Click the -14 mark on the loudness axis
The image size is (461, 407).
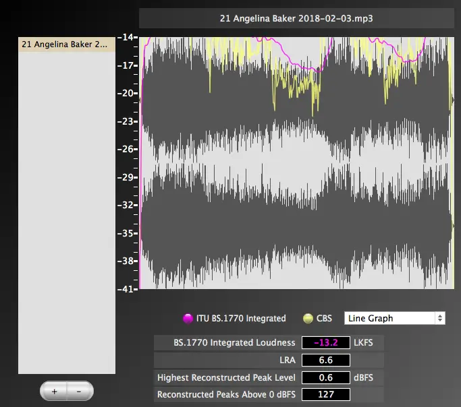click(126, 38)
